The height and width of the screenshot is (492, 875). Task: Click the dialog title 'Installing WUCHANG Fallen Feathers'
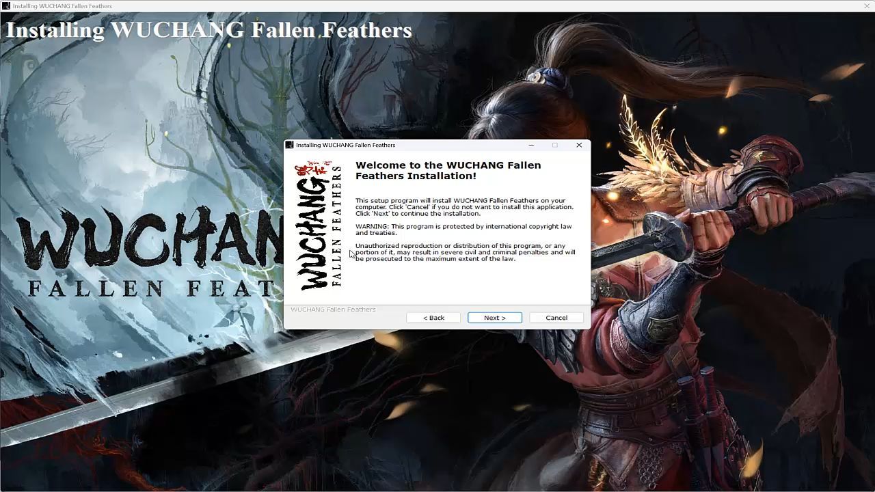345,145
